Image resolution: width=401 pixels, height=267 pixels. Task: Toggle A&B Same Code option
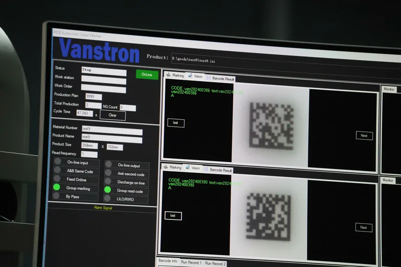pos(77,171)
